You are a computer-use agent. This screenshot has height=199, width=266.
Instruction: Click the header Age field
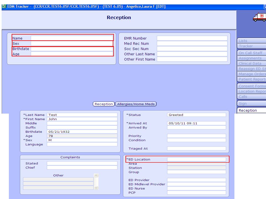click(x=72, y=54)
